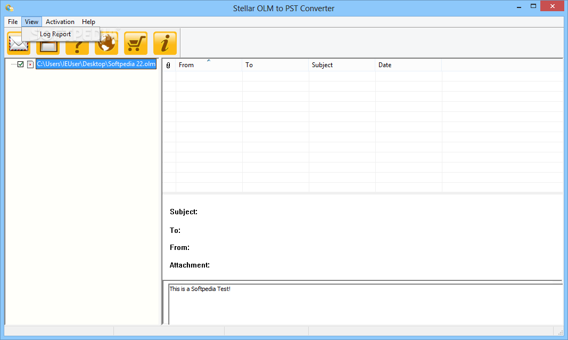Click the shopping cart buy icon
The image size is (568, 340).
pyautogui.click(x=136, y=44)
